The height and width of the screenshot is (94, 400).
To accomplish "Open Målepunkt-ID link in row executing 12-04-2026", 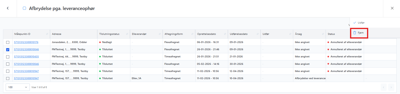I will tap(26, 71).
